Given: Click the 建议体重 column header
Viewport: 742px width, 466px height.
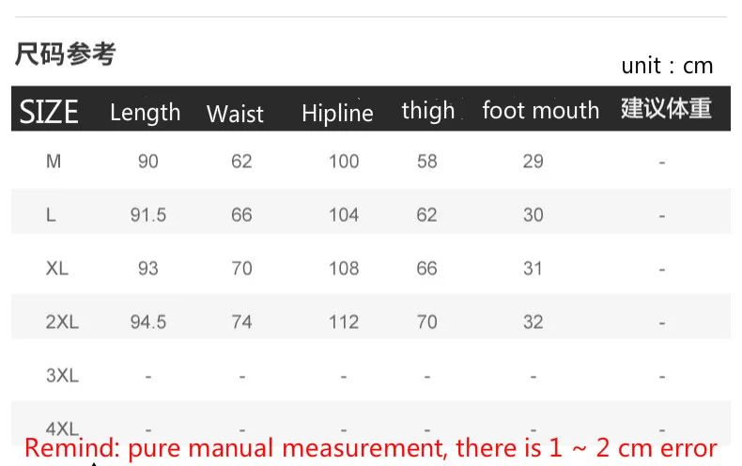Looking at the screenshot, I should (666, 109).
